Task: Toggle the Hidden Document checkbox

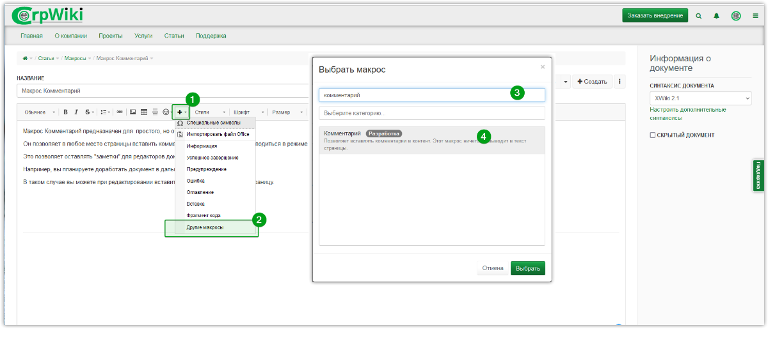Action: coord(652,135)
